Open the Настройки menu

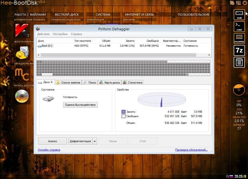60,34
